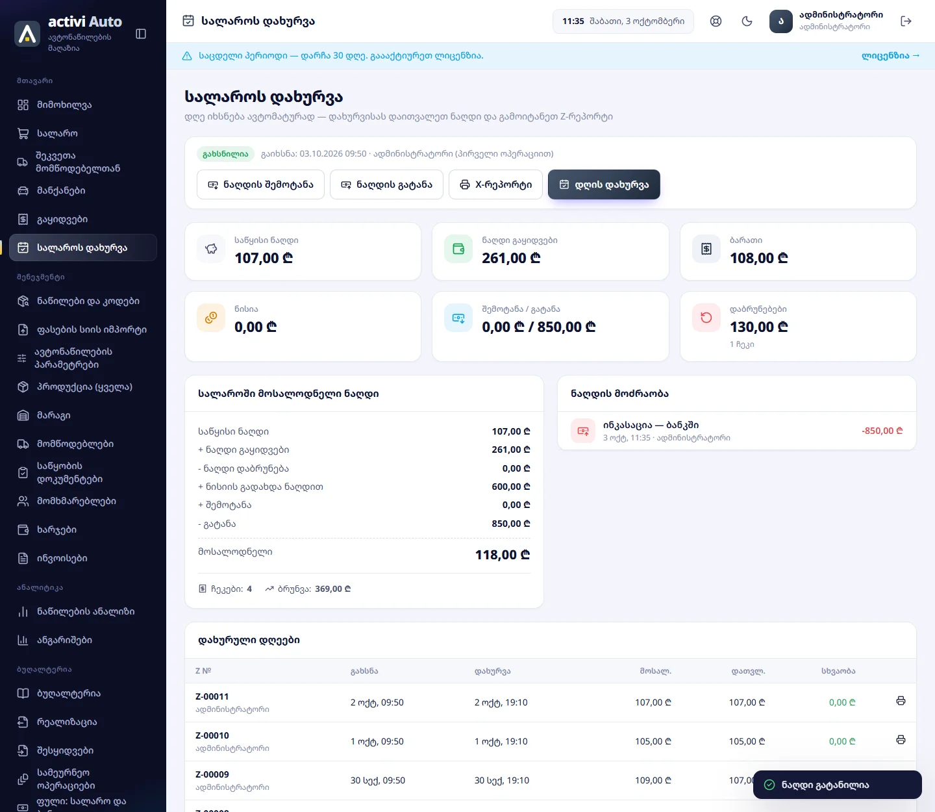Select სალაროს დახურვა sidebar item

point(83,247)
